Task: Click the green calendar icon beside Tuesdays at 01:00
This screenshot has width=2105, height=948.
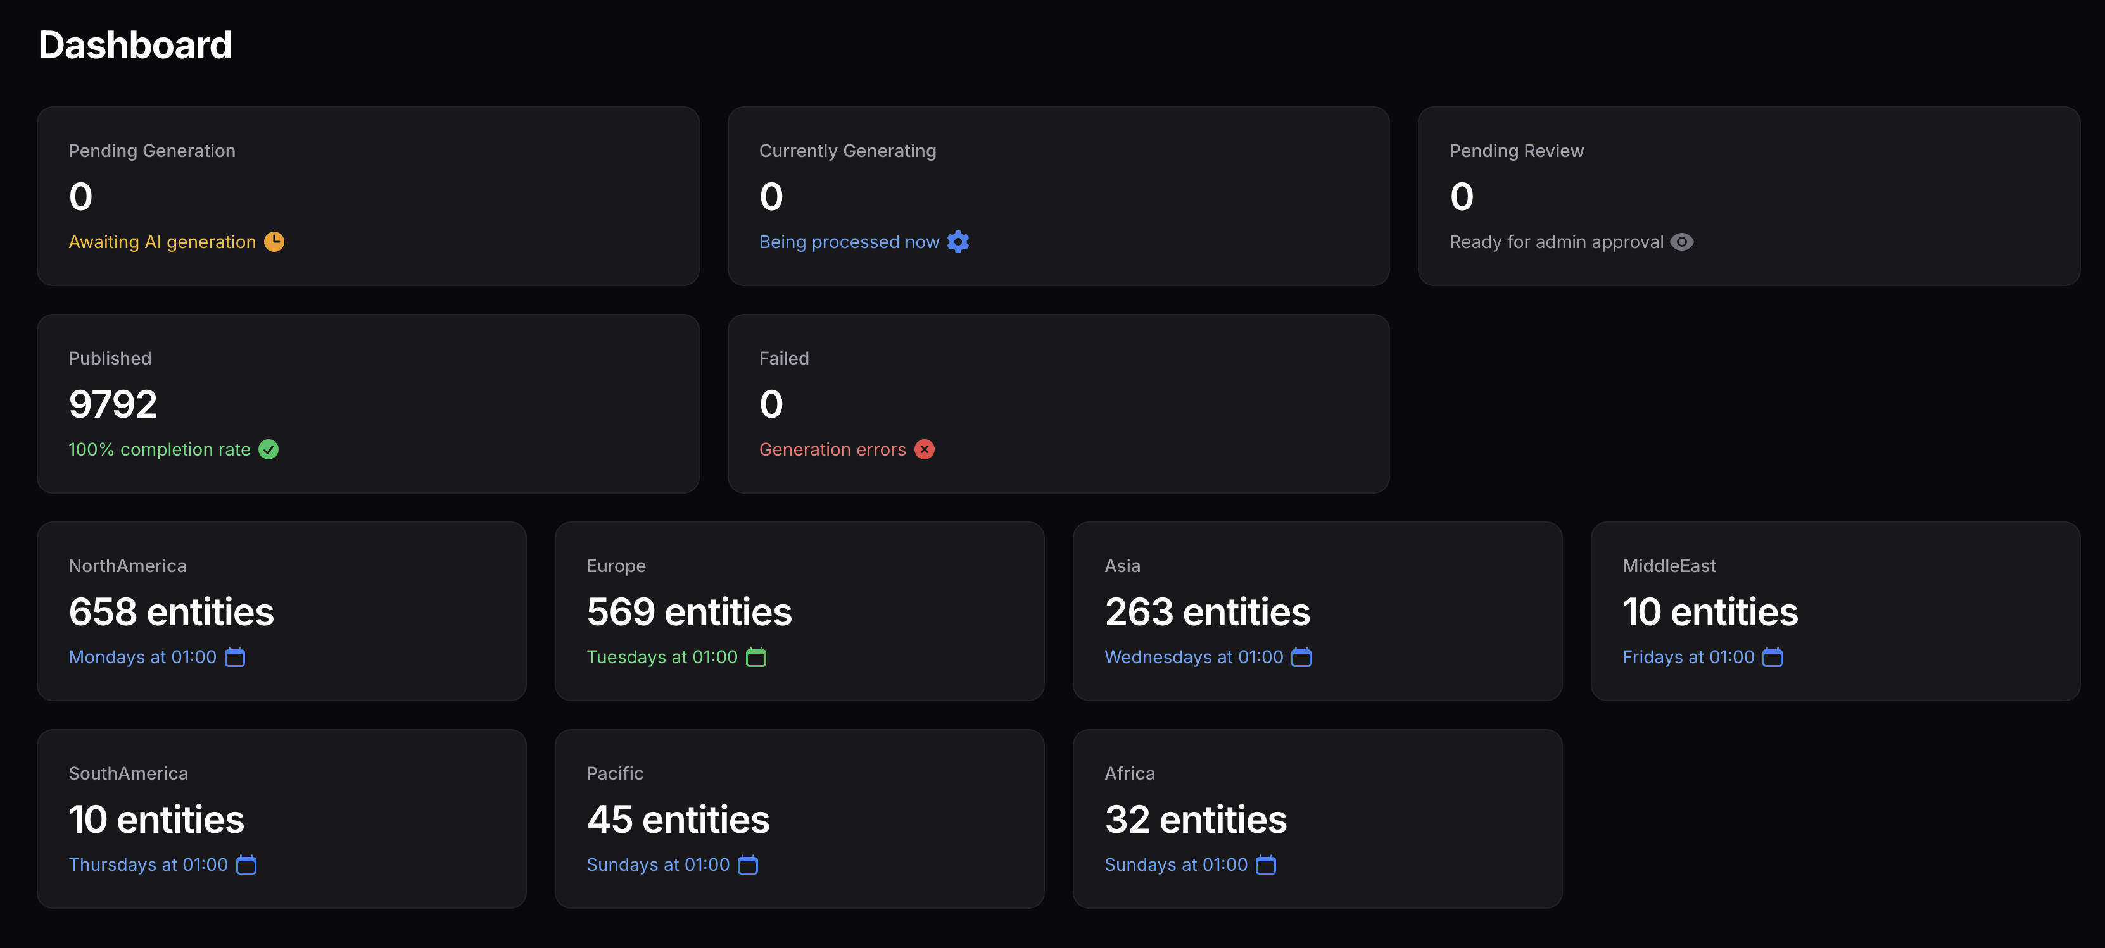Action: 756,656
